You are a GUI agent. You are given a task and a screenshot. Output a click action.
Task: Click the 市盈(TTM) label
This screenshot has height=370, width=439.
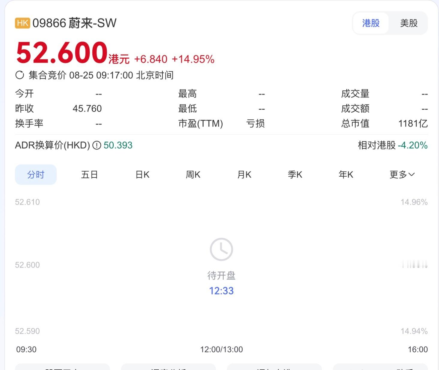201,124
